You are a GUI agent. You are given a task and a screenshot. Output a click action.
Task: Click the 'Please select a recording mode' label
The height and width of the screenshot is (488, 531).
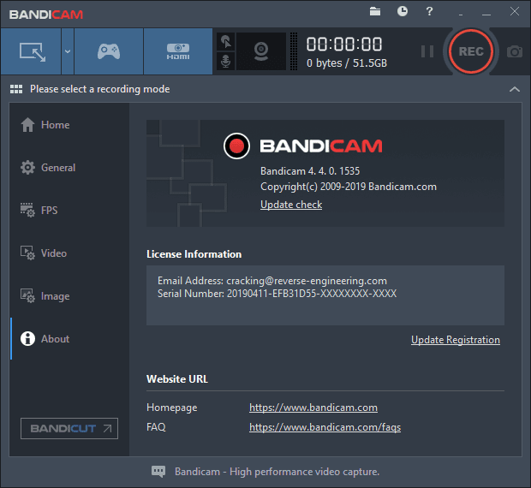point(100,89)
